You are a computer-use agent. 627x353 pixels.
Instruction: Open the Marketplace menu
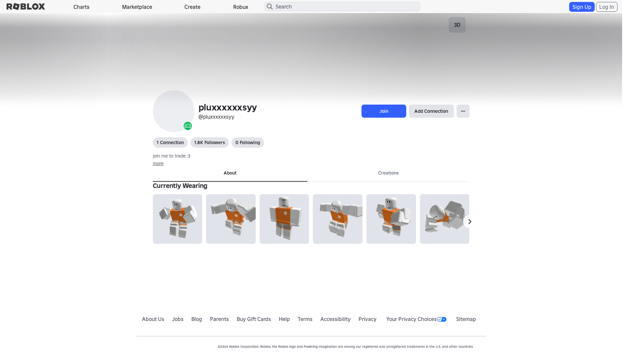[137, 7]
